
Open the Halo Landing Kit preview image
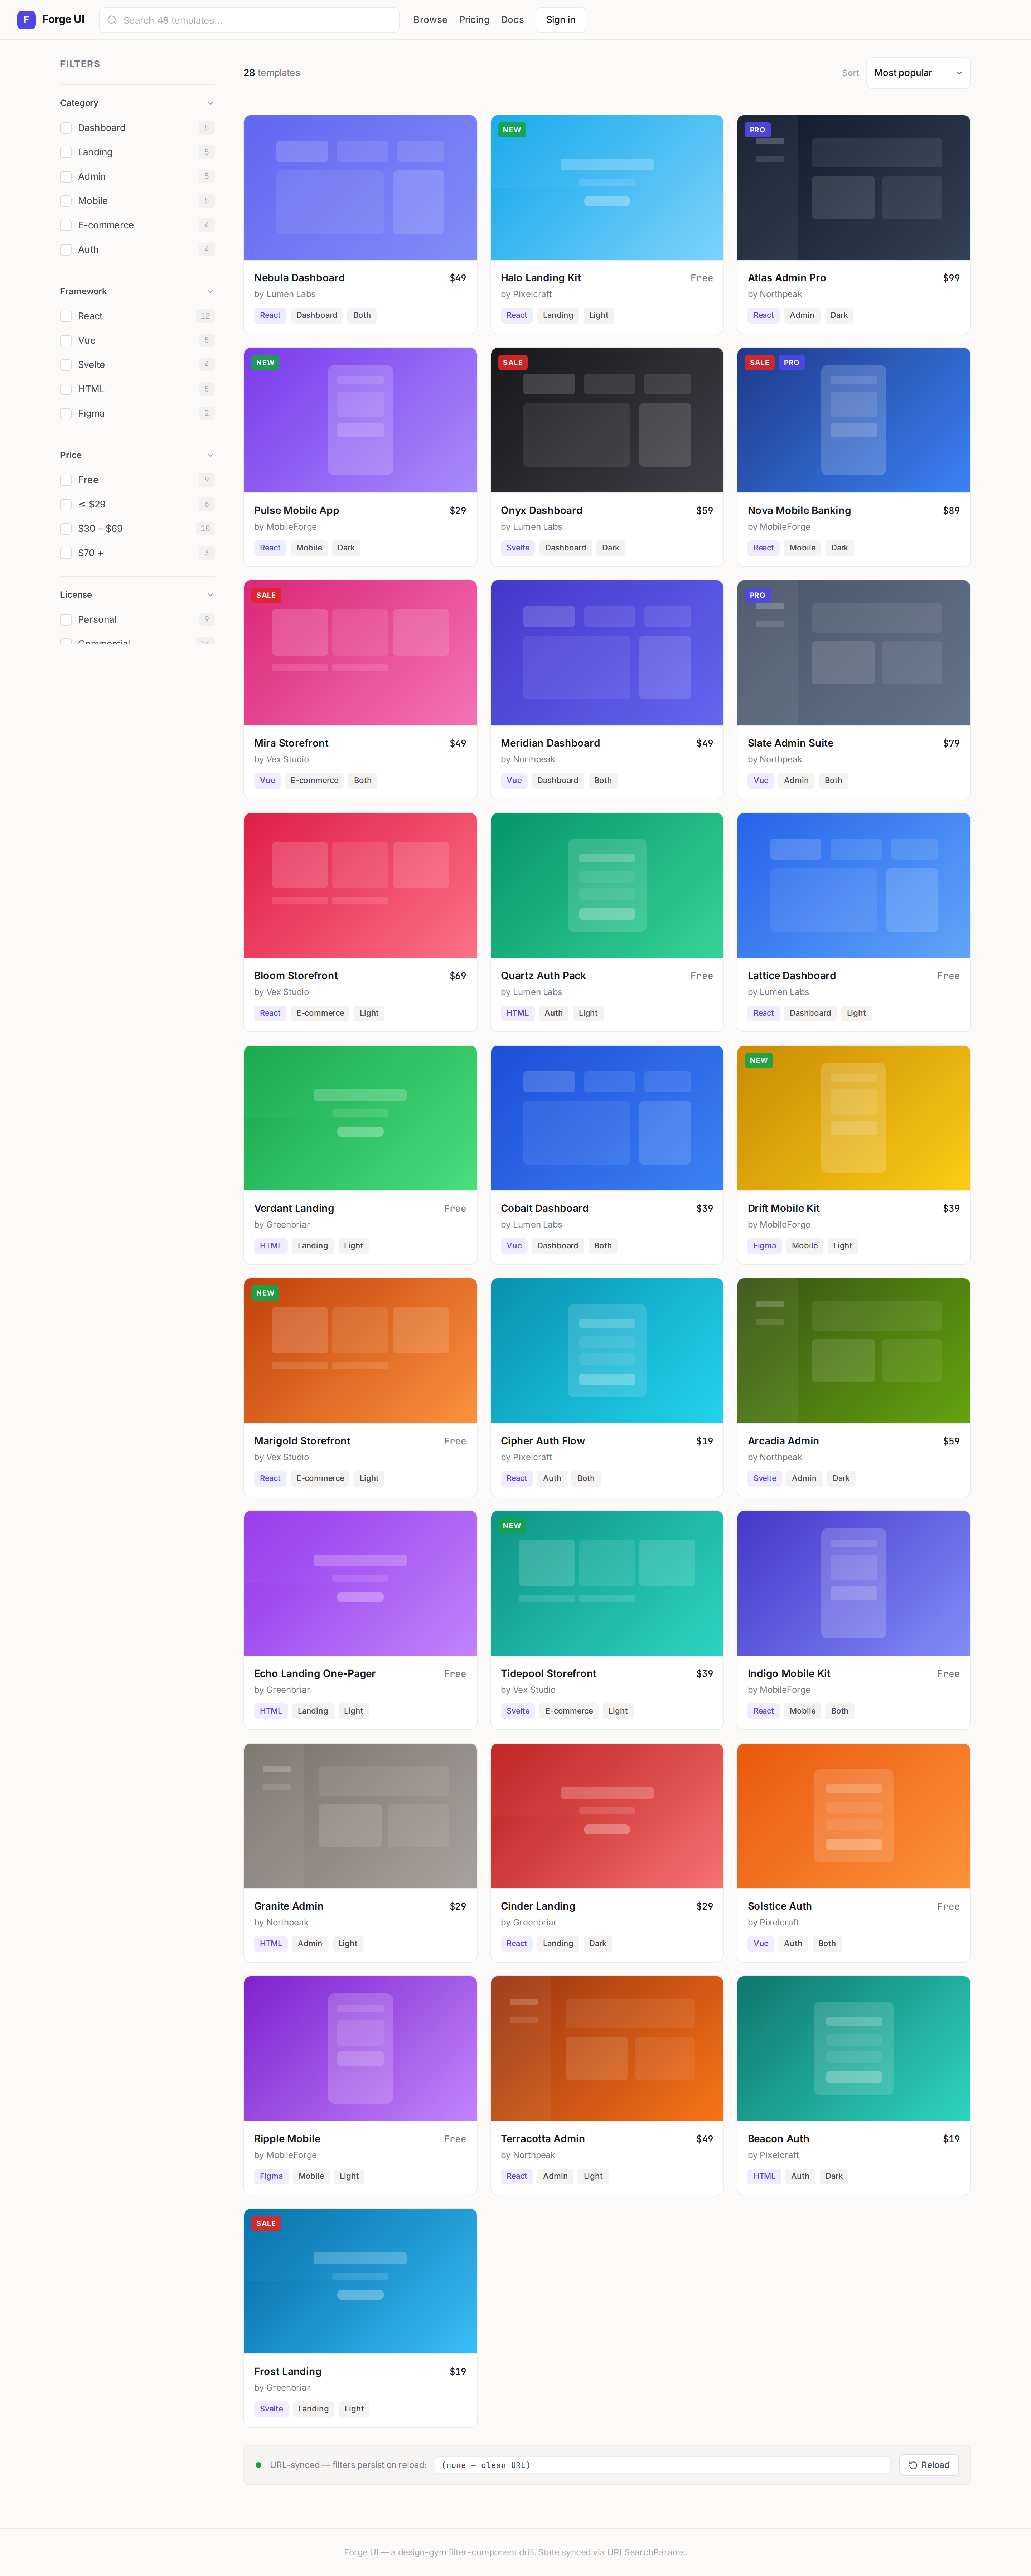[607, 188]
